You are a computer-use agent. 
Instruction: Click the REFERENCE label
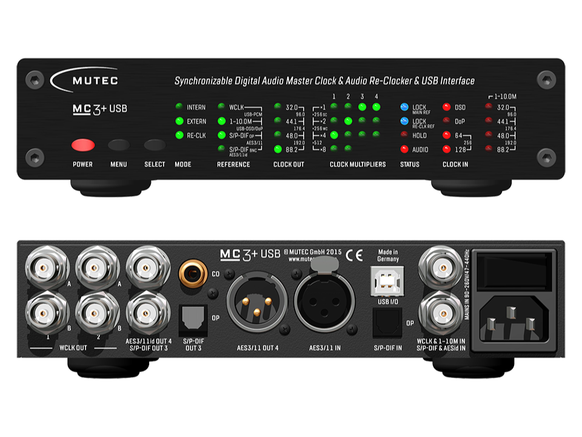click(233, 164)
